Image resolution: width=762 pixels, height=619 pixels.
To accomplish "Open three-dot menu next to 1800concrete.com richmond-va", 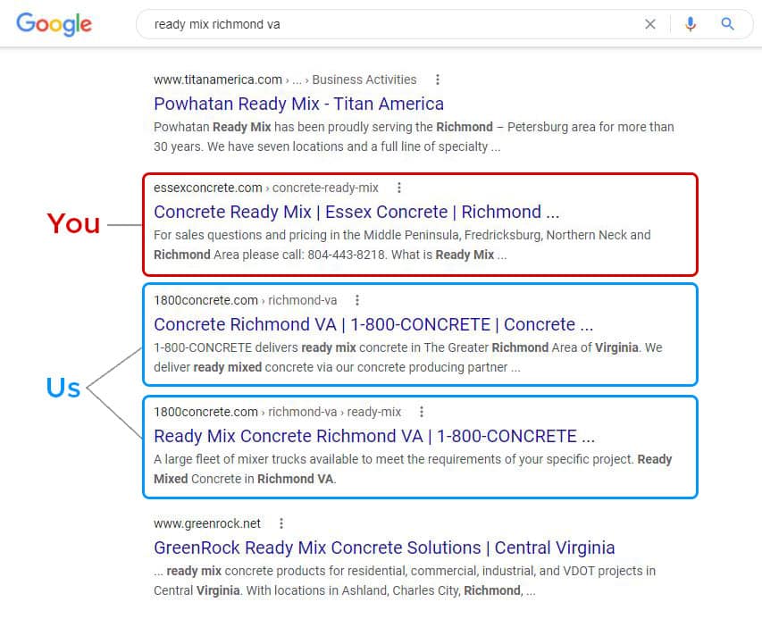I will coord(357,300).
